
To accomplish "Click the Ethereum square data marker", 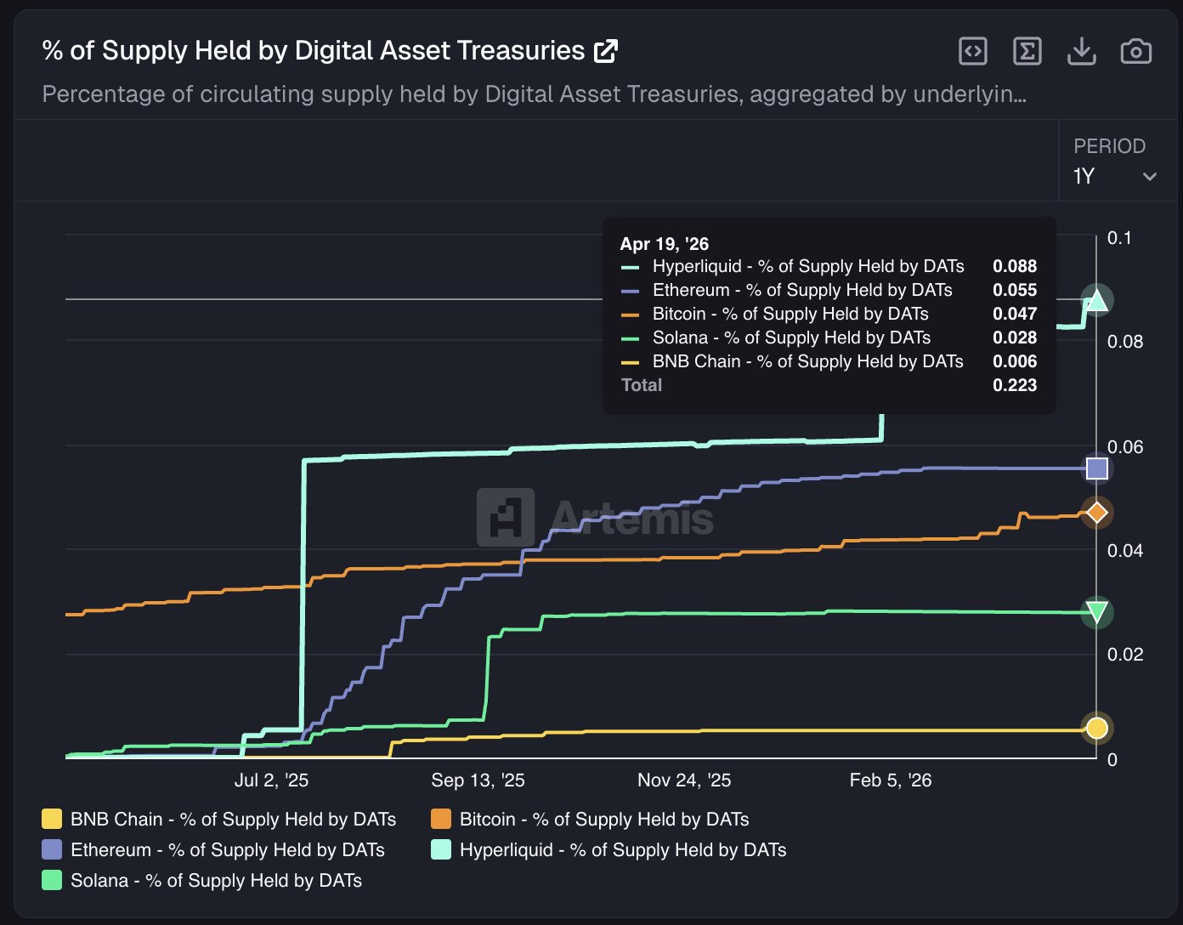I will pyautogui.click(x=1097, y=468).
